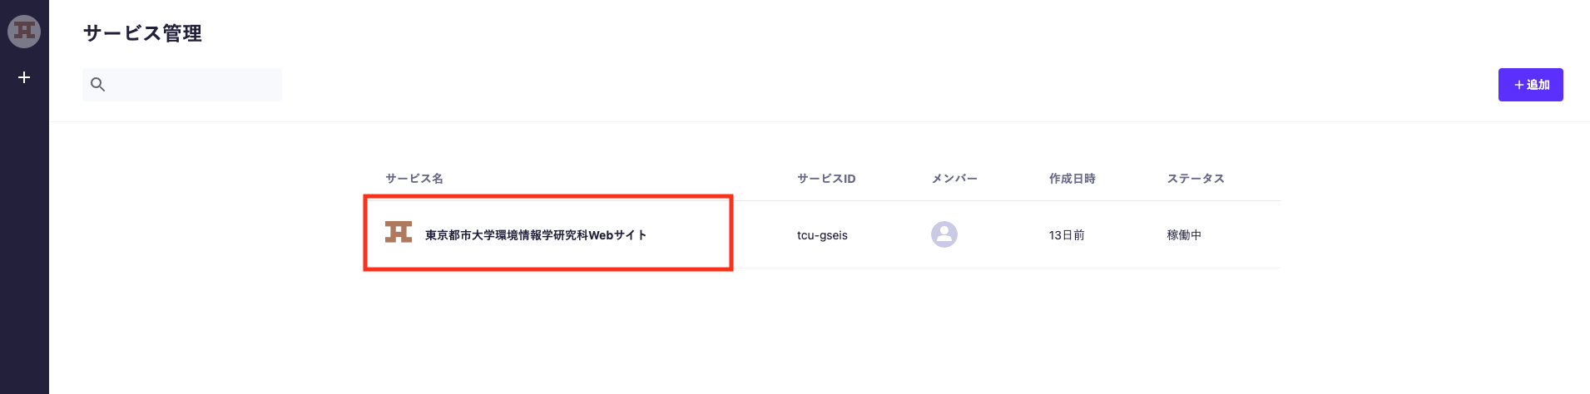The image size is (1590, 394).
Task: Click the 稼働中 status label
Action: tap(1184, 235)
